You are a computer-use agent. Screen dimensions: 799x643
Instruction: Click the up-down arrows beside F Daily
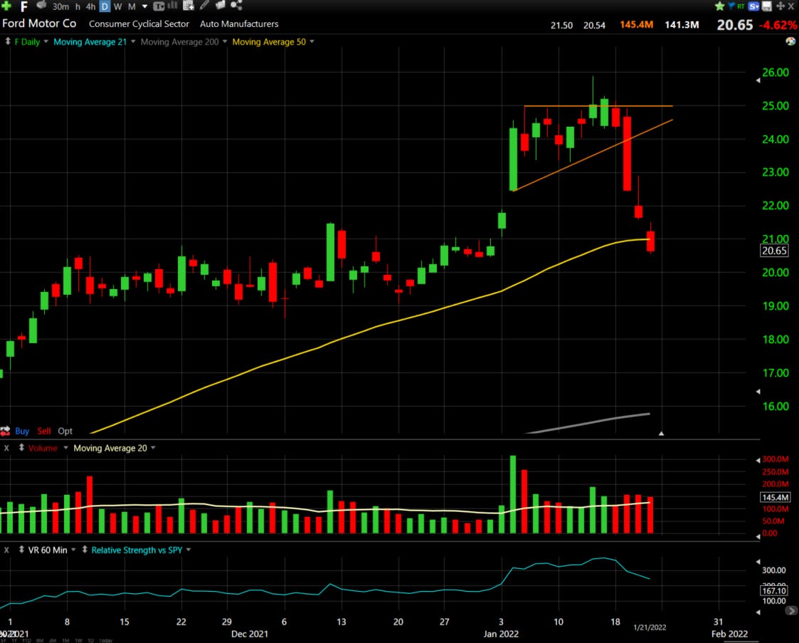(x=8, y=41)
